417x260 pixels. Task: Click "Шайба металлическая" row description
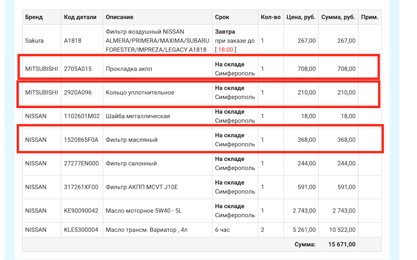[138, 116]
